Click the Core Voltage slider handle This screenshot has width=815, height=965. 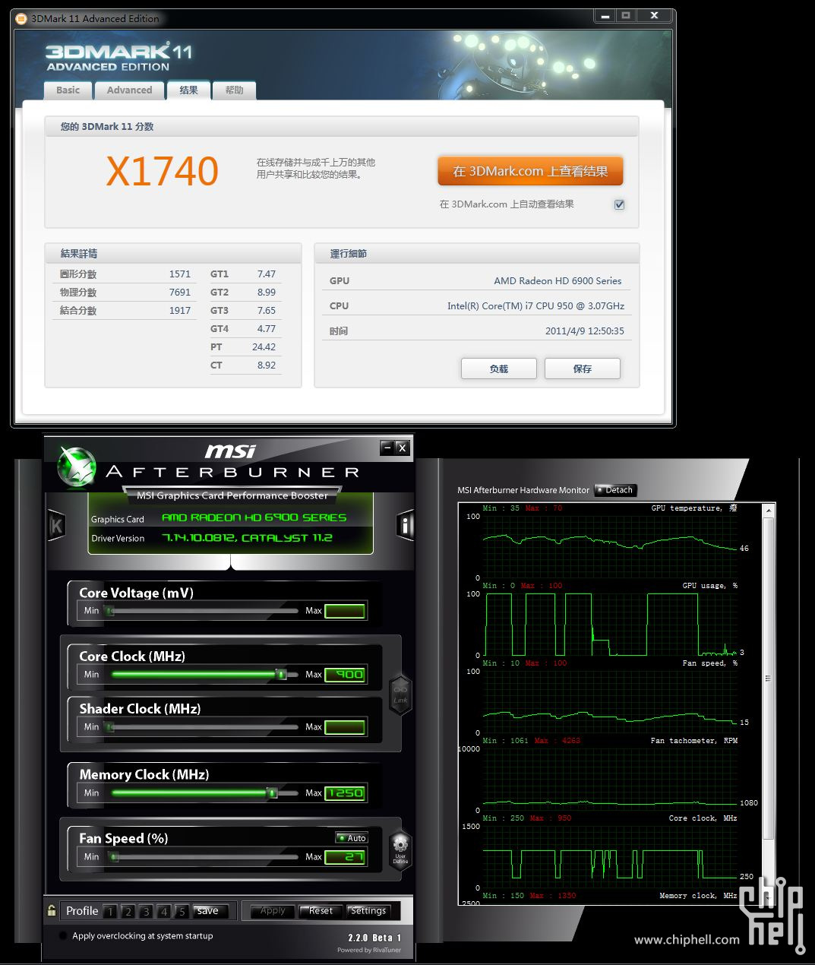click(109, 610)
